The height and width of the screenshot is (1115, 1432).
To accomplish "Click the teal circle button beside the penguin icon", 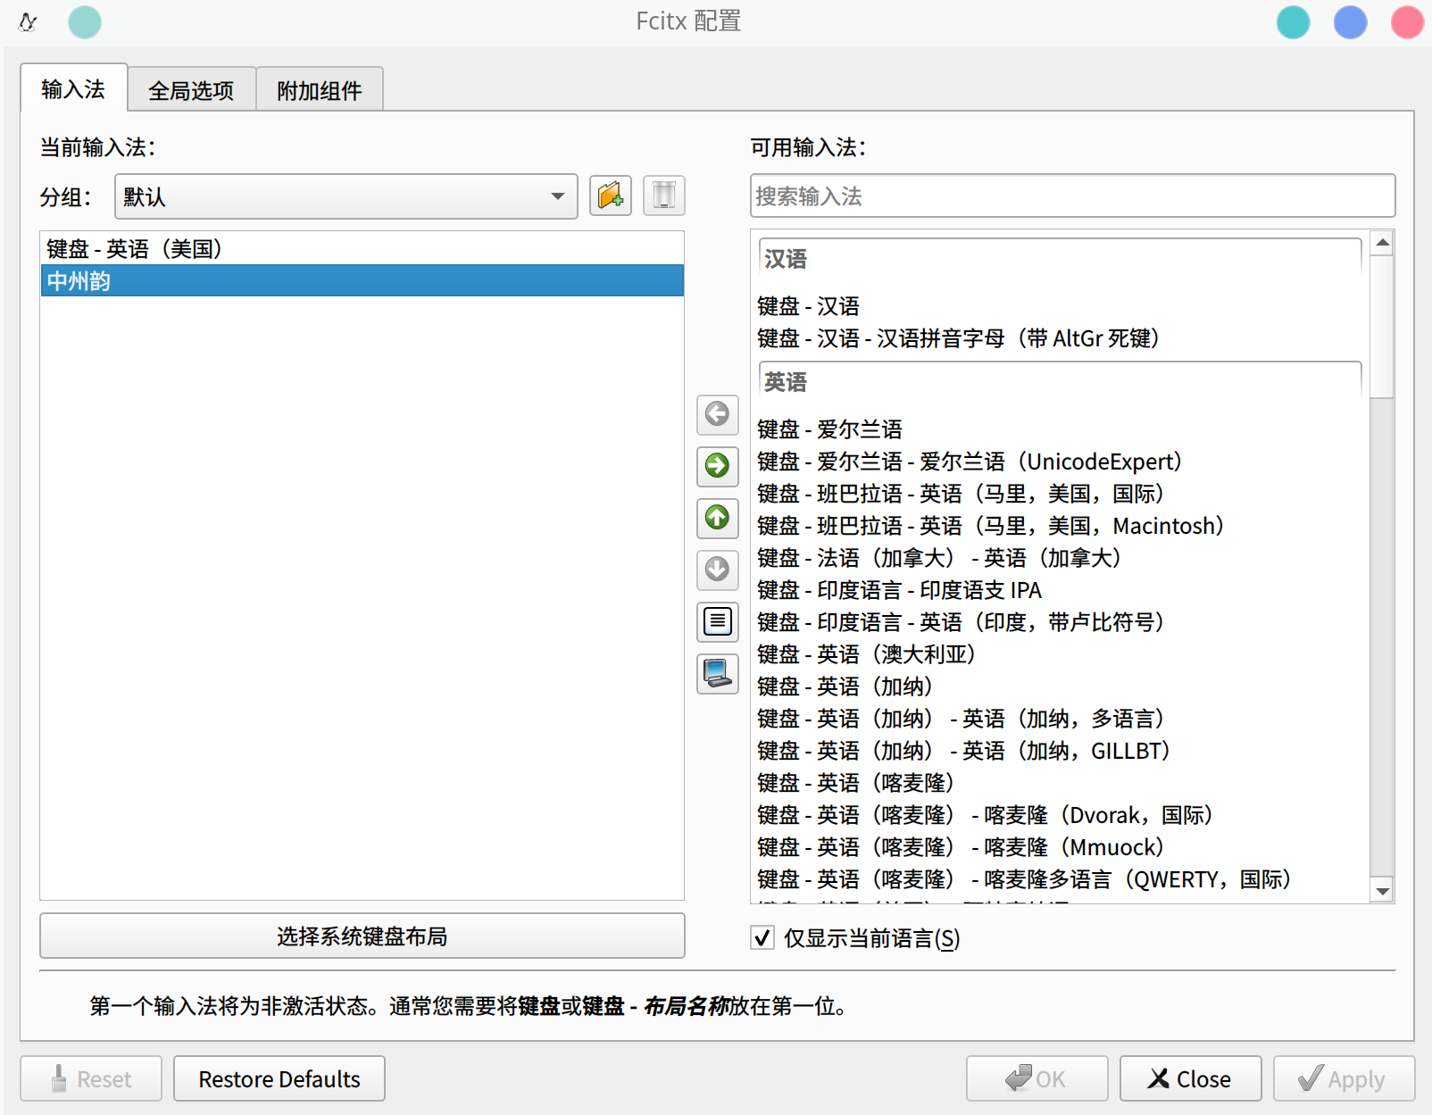I will [x=85, y=22].
